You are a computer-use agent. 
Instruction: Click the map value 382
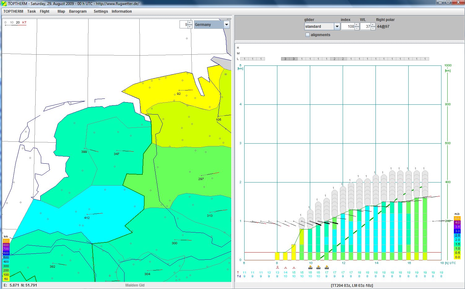[x=52, y=266]
